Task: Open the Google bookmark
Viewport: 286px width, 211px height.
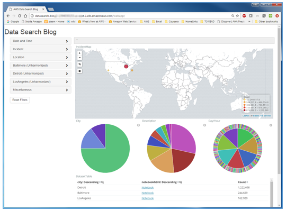Action: (13, 22)
